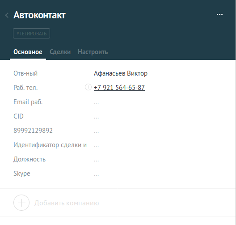The width and height of the screenshot is (236, 225).
Task: Select responsible user Афанасьев Виктор
Action: pos(121,73)
